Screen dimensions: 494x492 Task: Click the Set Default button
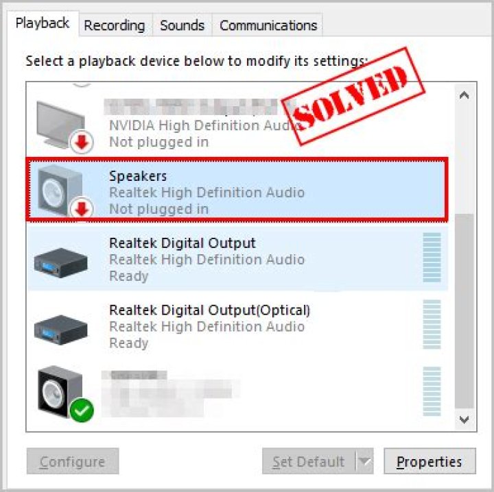(x=309, y=461)
